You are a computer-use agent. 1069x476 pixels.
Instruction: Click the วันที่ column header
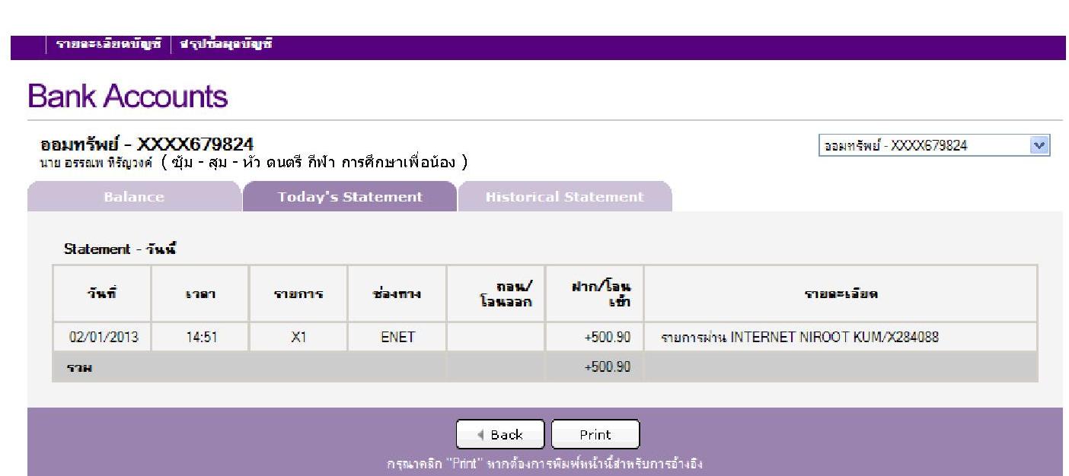[102, 294]
